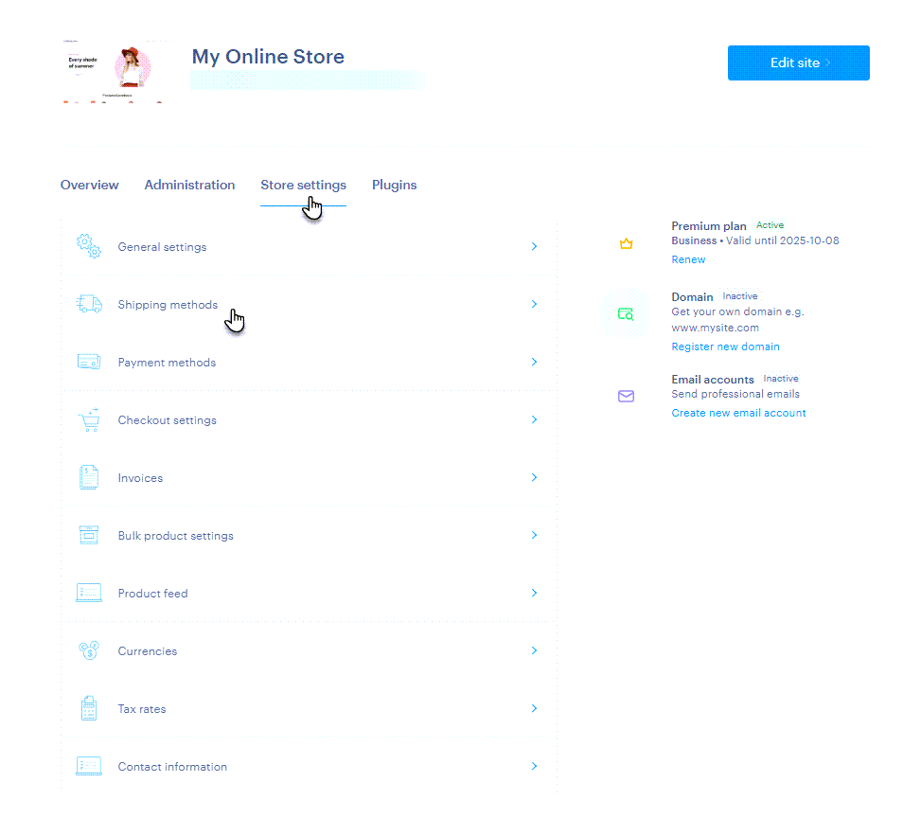Click the Renew premium plan link
Screen dimensions: 921x818
(x=688, y=259)
